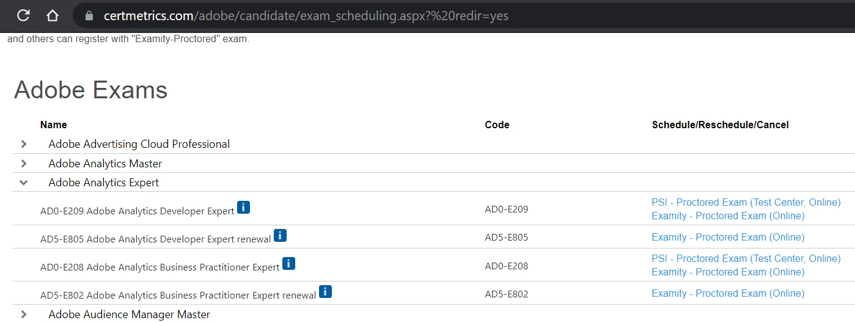Schedule AD0-E208 via Examity Proctored Exam link
The image size is (855, 323).
coord(728,272)
